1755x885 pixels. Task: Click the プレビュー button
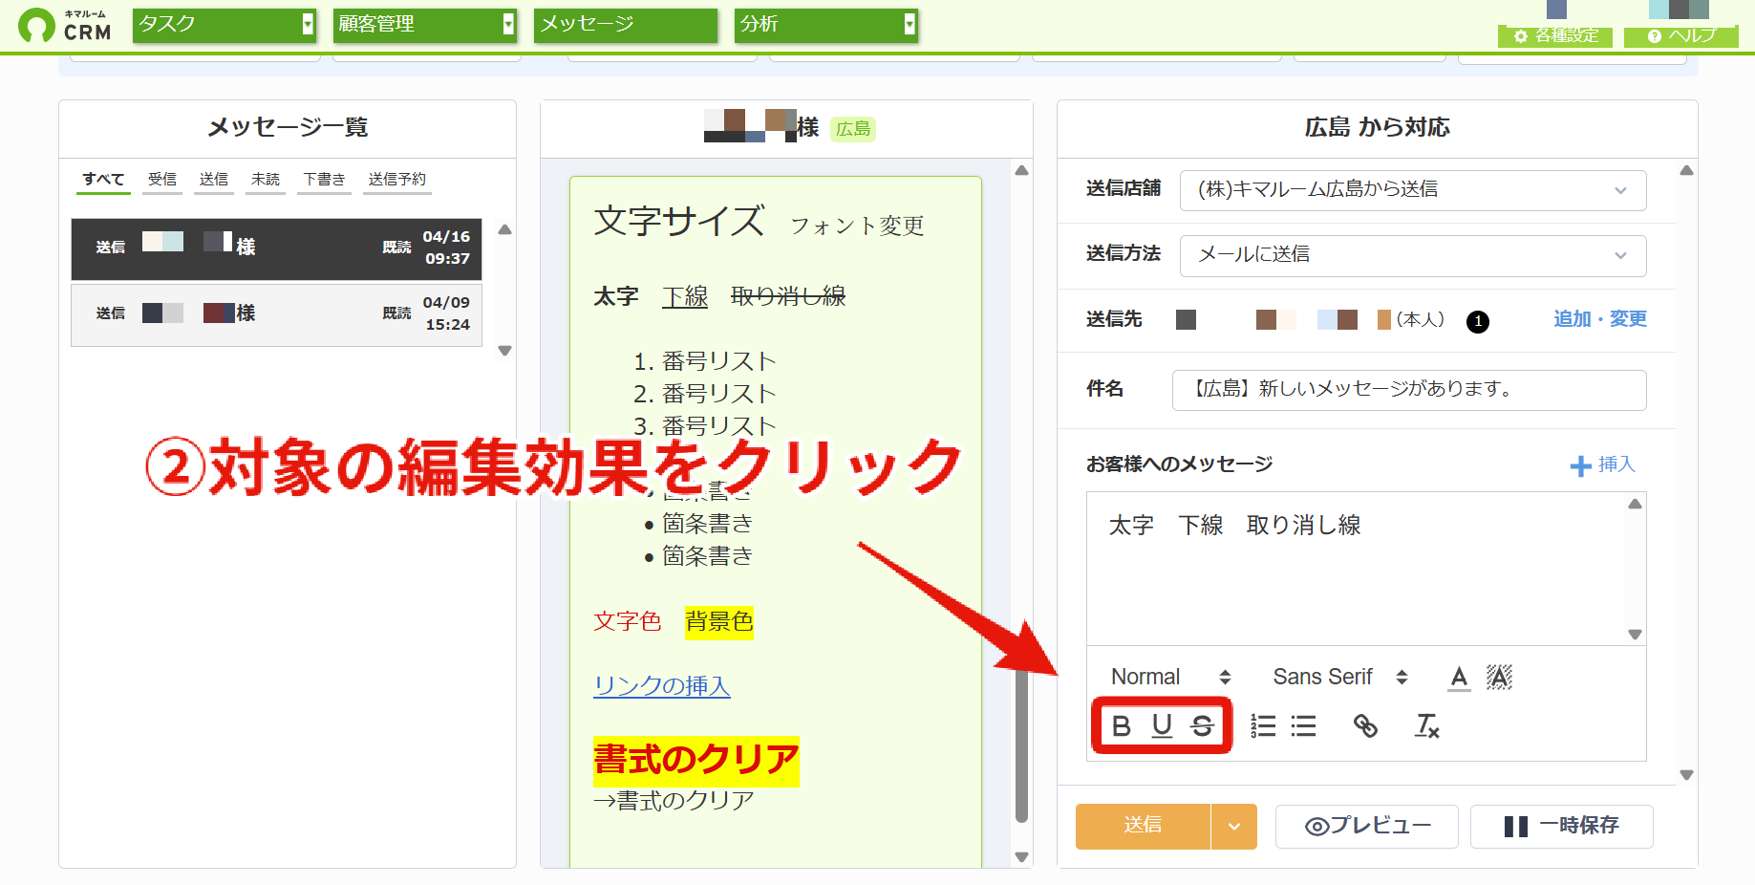click(1366, 826)
